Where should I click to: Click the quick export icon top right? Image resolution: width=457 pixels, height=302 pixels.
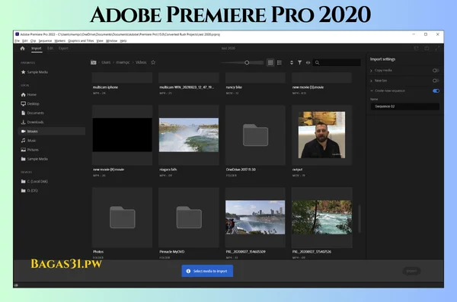(x=427, y=49)
